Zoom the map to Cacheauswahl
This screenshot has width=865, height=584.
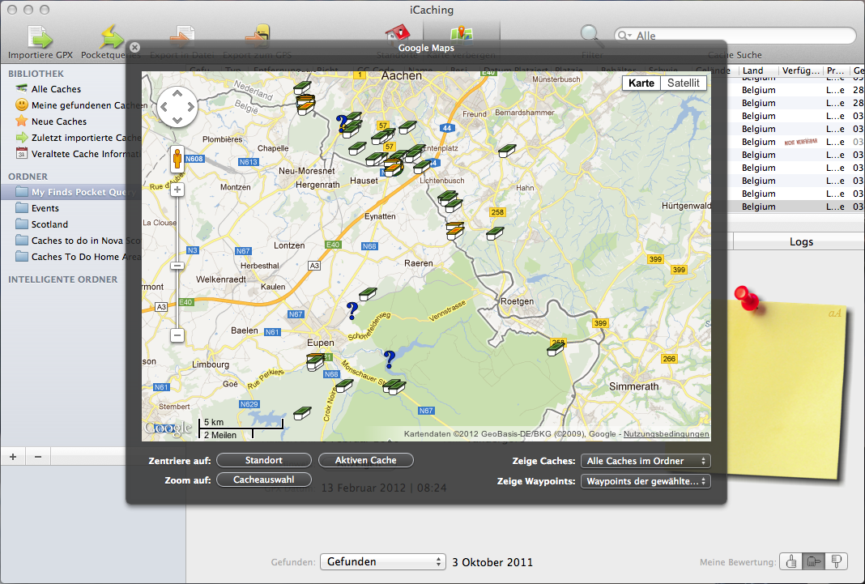(x=264, y=480)
